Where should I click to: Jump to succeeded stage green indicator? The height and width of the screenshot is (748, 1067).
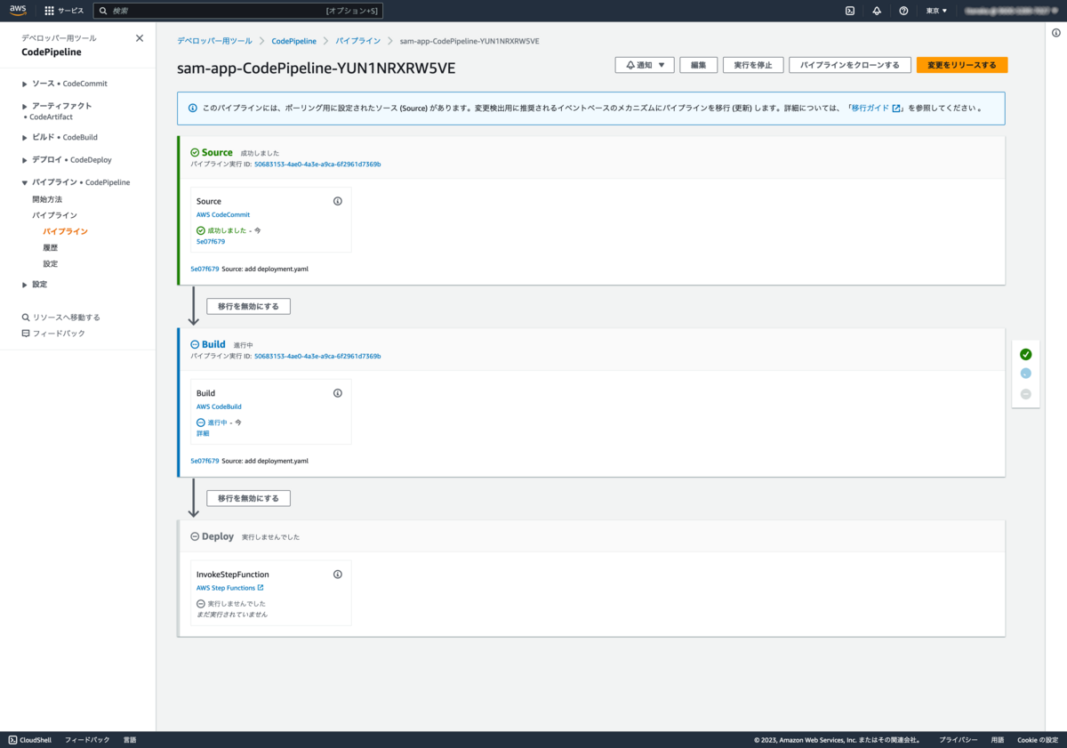point(1026,354)
